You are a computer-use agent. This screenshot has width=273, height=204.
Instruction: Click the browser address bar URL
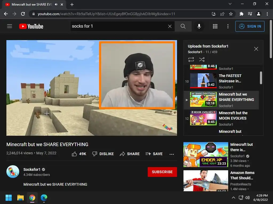[106, 14]
